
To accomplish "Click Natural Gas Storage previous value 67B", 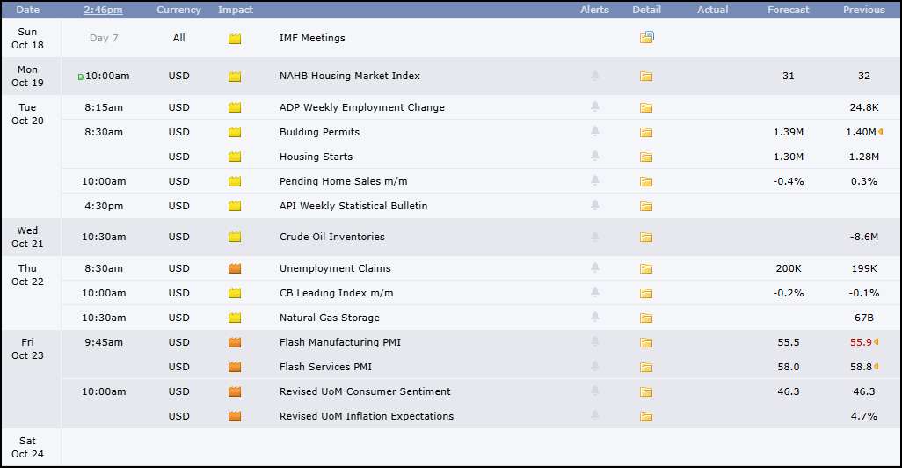I will click(864, 318).
